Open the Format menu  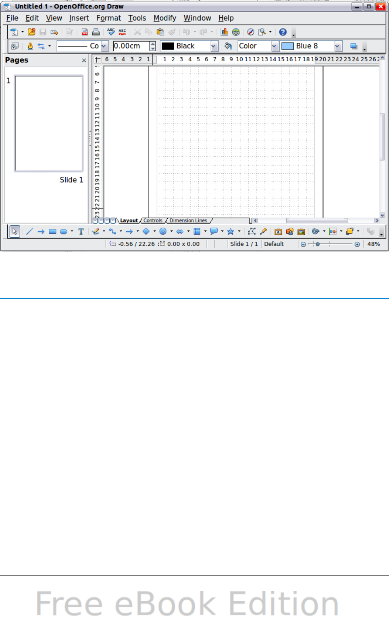click(108, 18)
